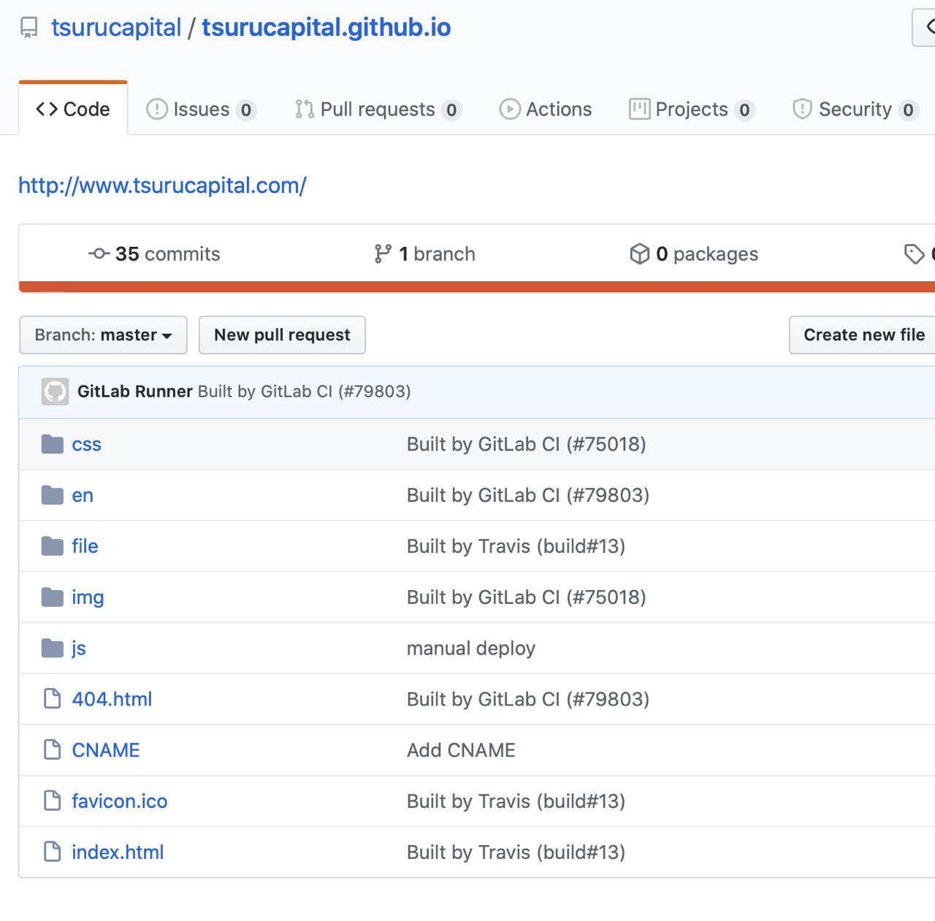Open index.html row Travis commit message

[x=516, y=852]
